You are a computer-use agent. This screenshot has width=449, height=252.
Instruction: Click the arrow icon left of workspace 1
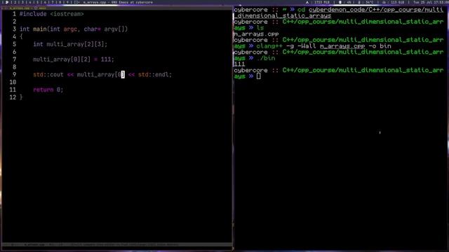pyautogui.click(x=6, y=2)
